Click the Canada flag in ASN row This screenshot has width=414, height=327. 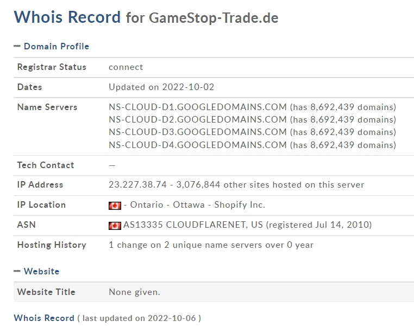115,226
